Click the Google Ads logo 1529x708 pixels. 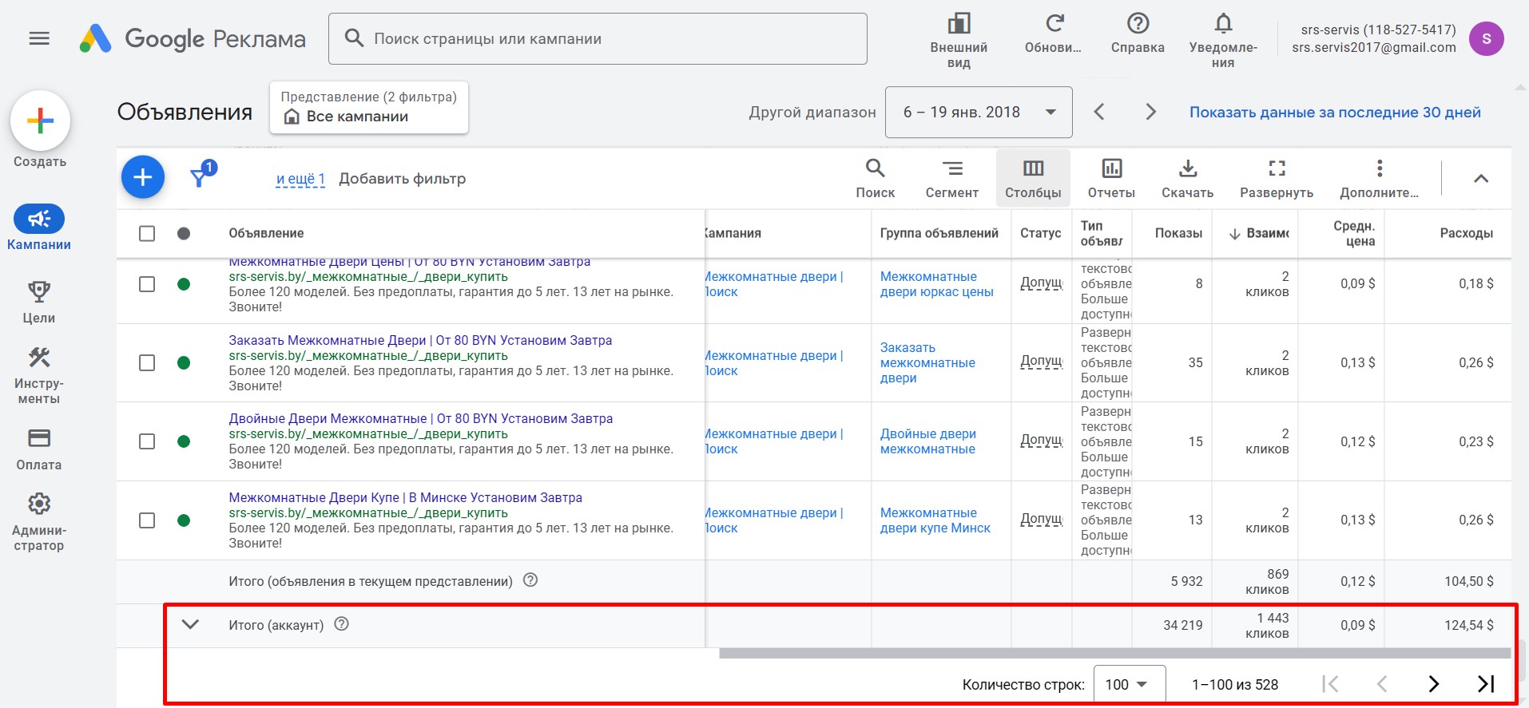[x=193, y=38]
